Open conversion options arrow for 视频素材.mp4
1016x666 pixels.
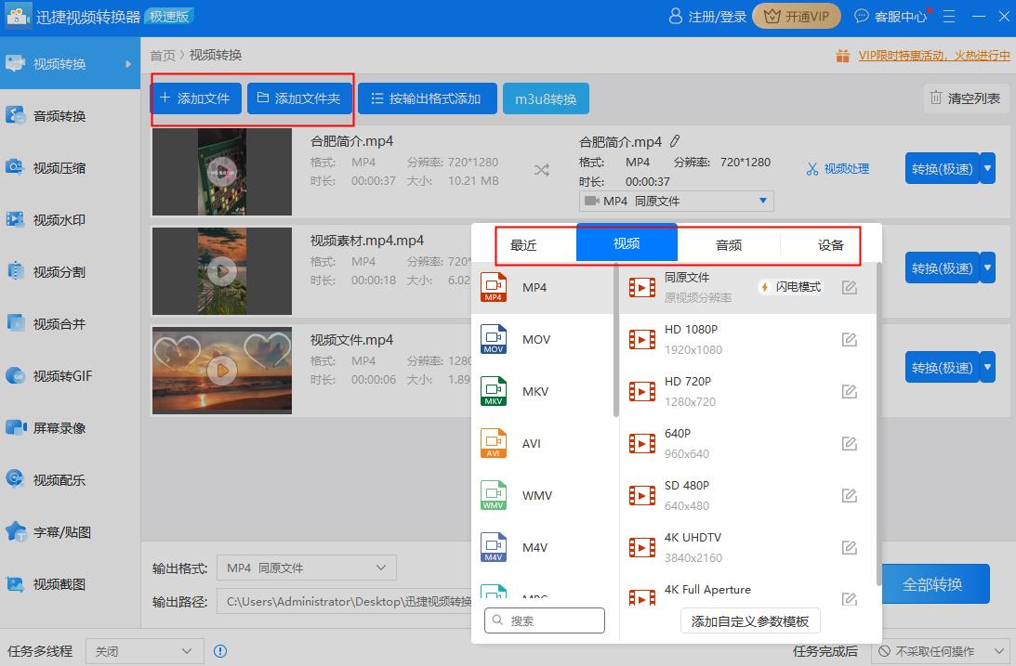coord(987,268)
